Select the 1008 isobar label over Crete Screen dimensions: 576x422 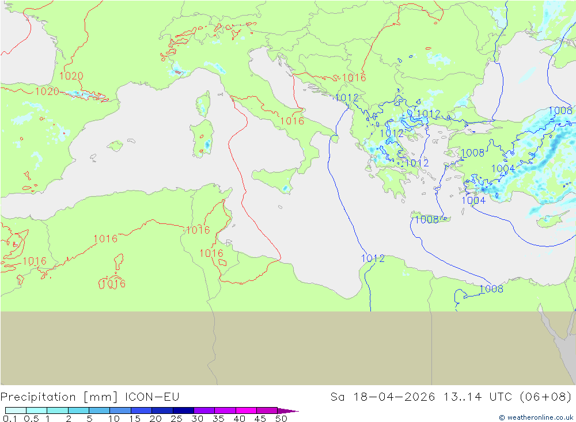[427, 219]
